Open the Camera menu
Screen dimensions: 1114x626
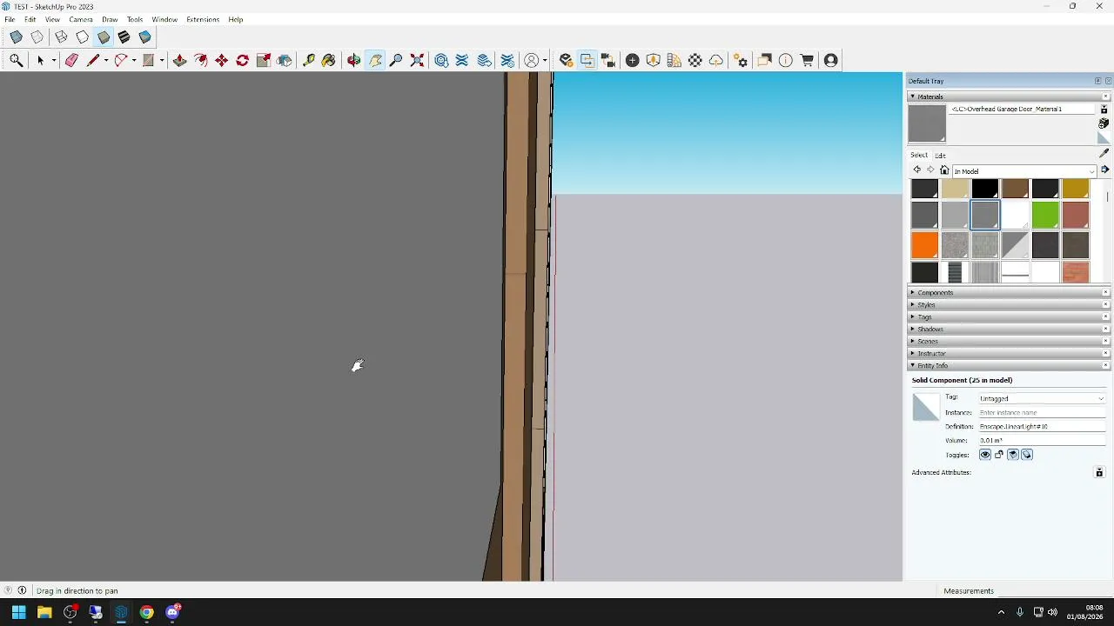click(81, 19)
